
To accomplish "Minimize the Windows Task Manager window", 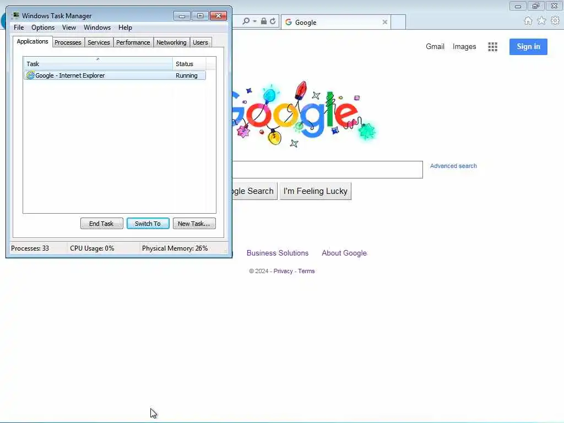I will tap(182, 16).
